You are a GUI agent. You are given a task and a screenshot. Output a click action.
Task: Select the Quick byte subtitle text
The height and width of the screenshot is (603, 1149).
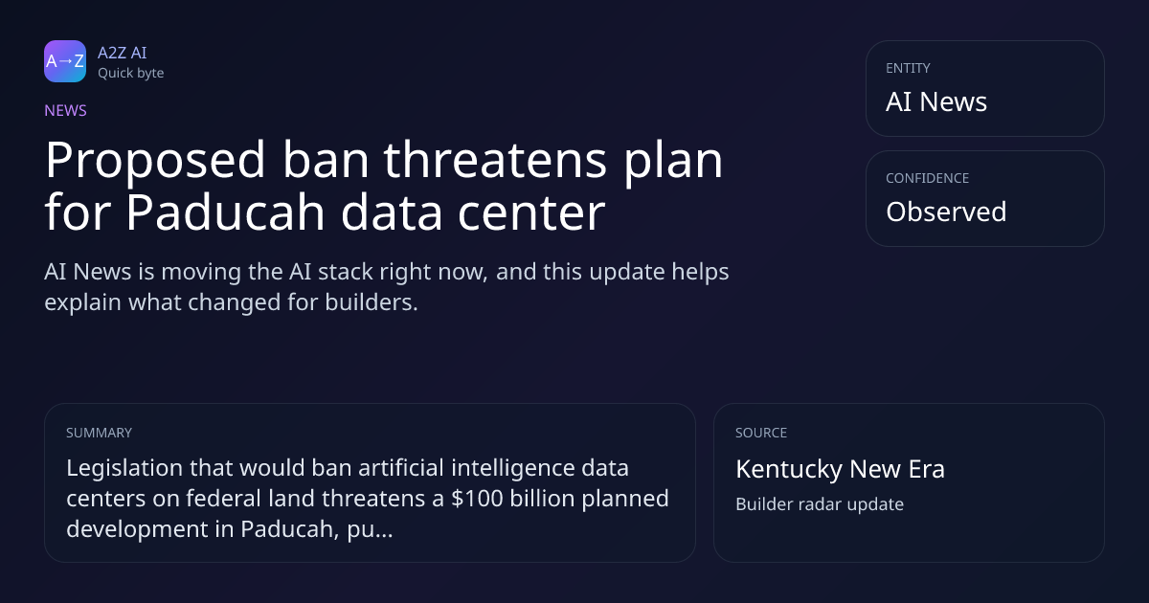130,73
